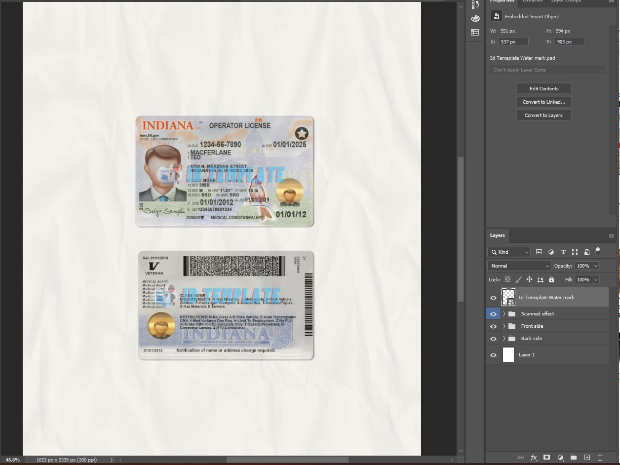Expand the Scanned effect group
This screenshot has height=465, width=620.
pos(504,313)
